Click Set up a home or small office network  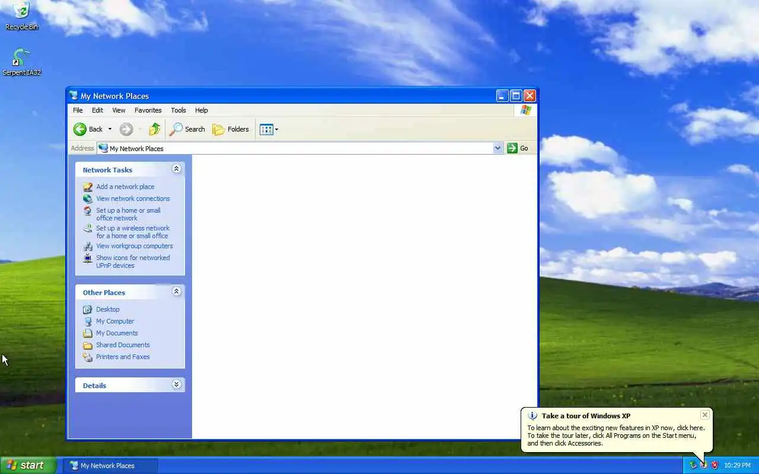pyautogui.click(x=128, y=214)
